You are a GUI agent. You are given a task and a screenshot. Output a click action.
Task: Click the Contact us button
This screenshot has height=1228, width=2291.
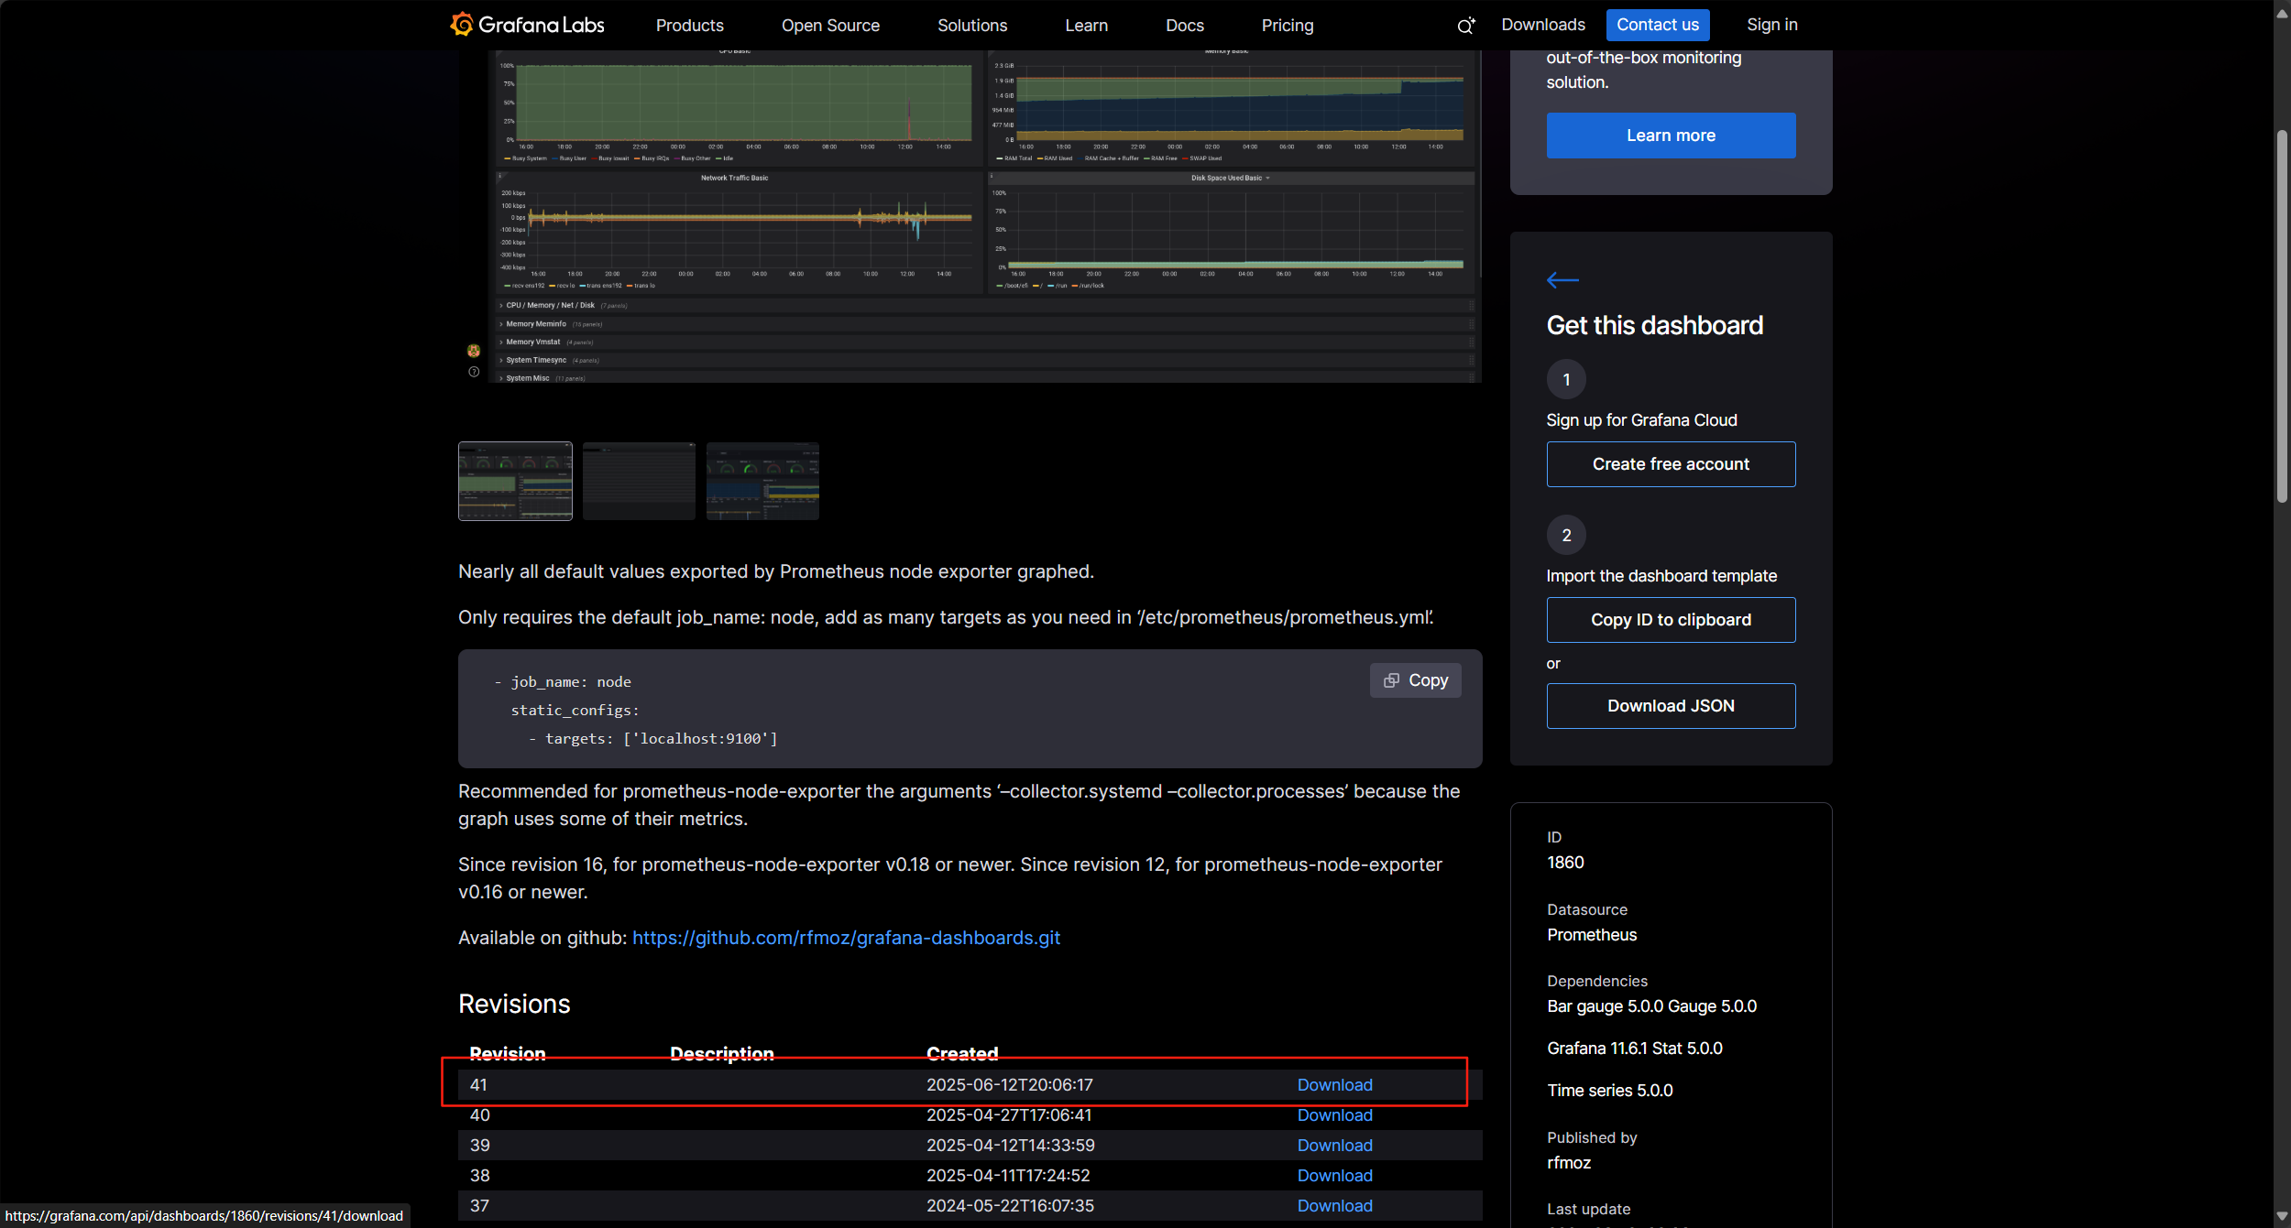coord(1657,25)
